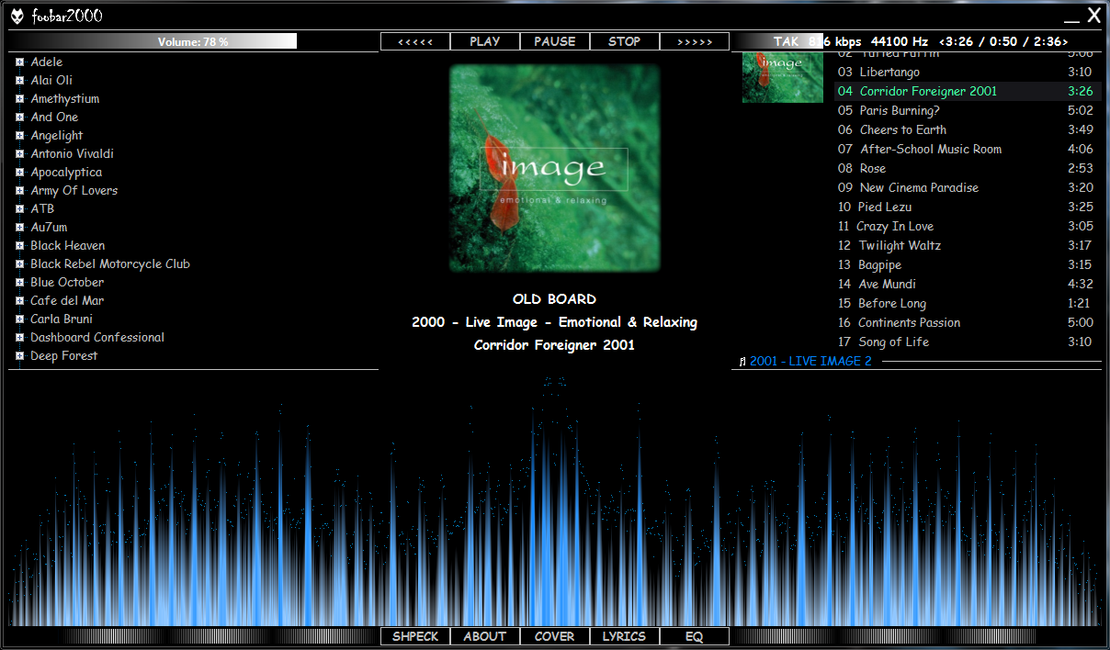Viewport: 1110px width, 650px height.
Task: Adjust the Volume 78% slider bar
Action: (x=153, y=41)
